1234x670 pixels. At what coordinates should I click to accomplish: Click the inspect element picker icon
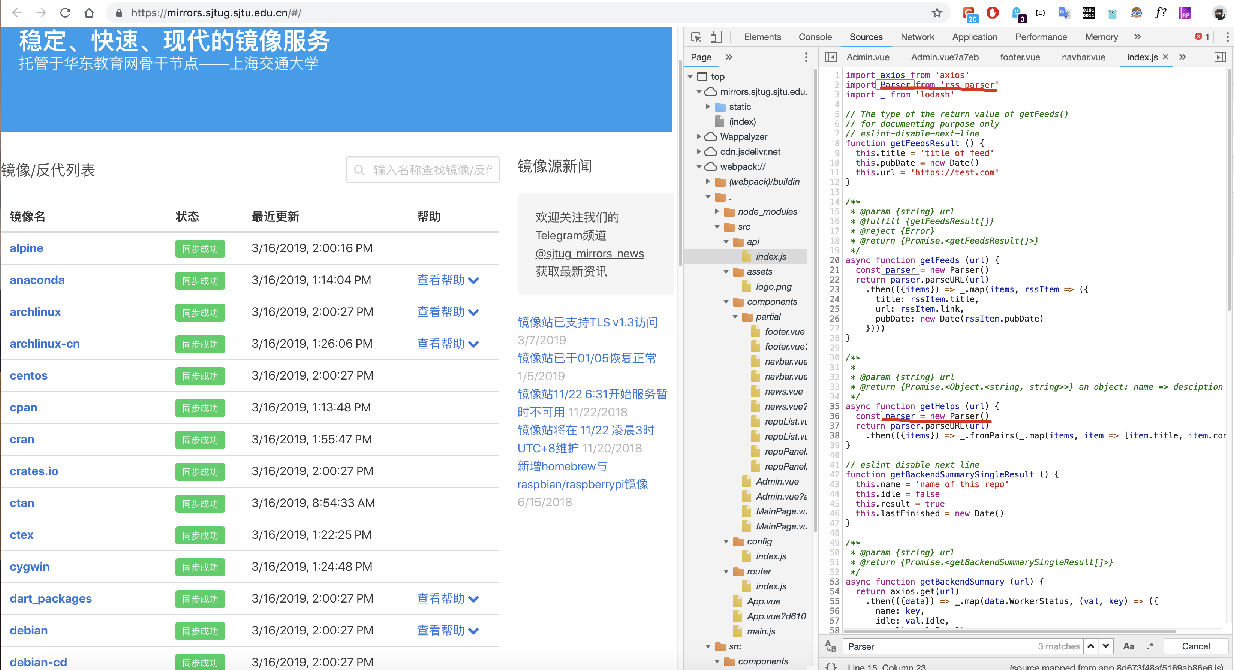click(x=696, y=37)
